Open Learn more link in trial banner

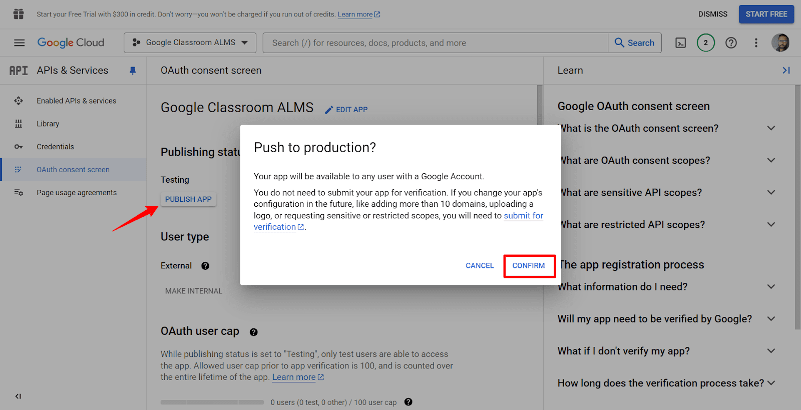[x=359, y=15]
